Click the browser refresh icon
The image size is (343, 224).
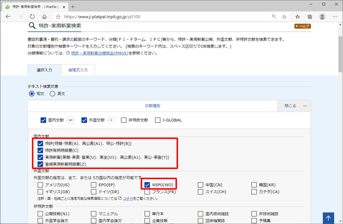tap(32, 17)
